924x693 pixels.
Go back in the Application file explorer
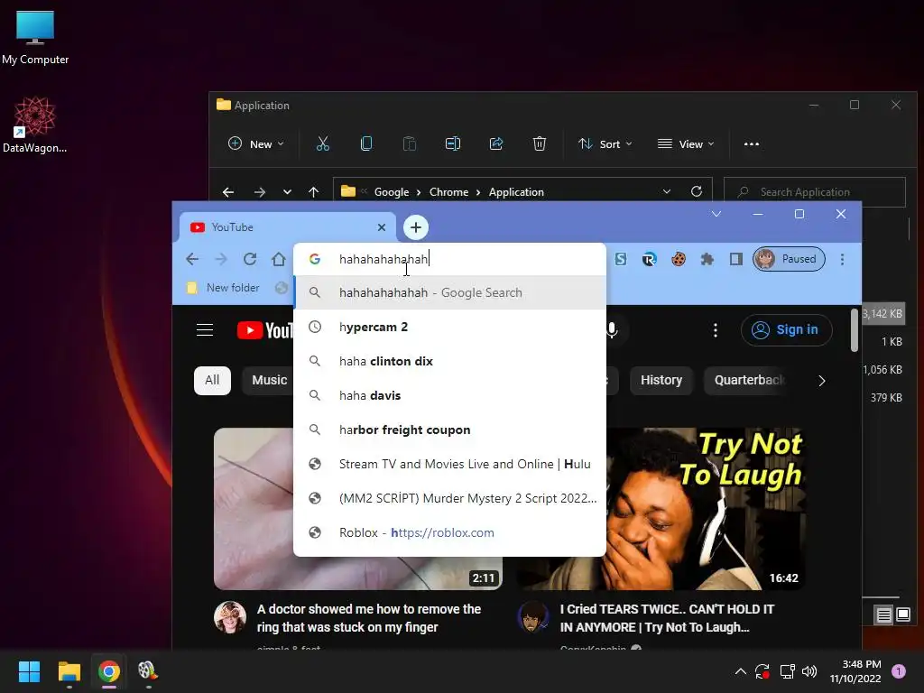coord(228,192)
